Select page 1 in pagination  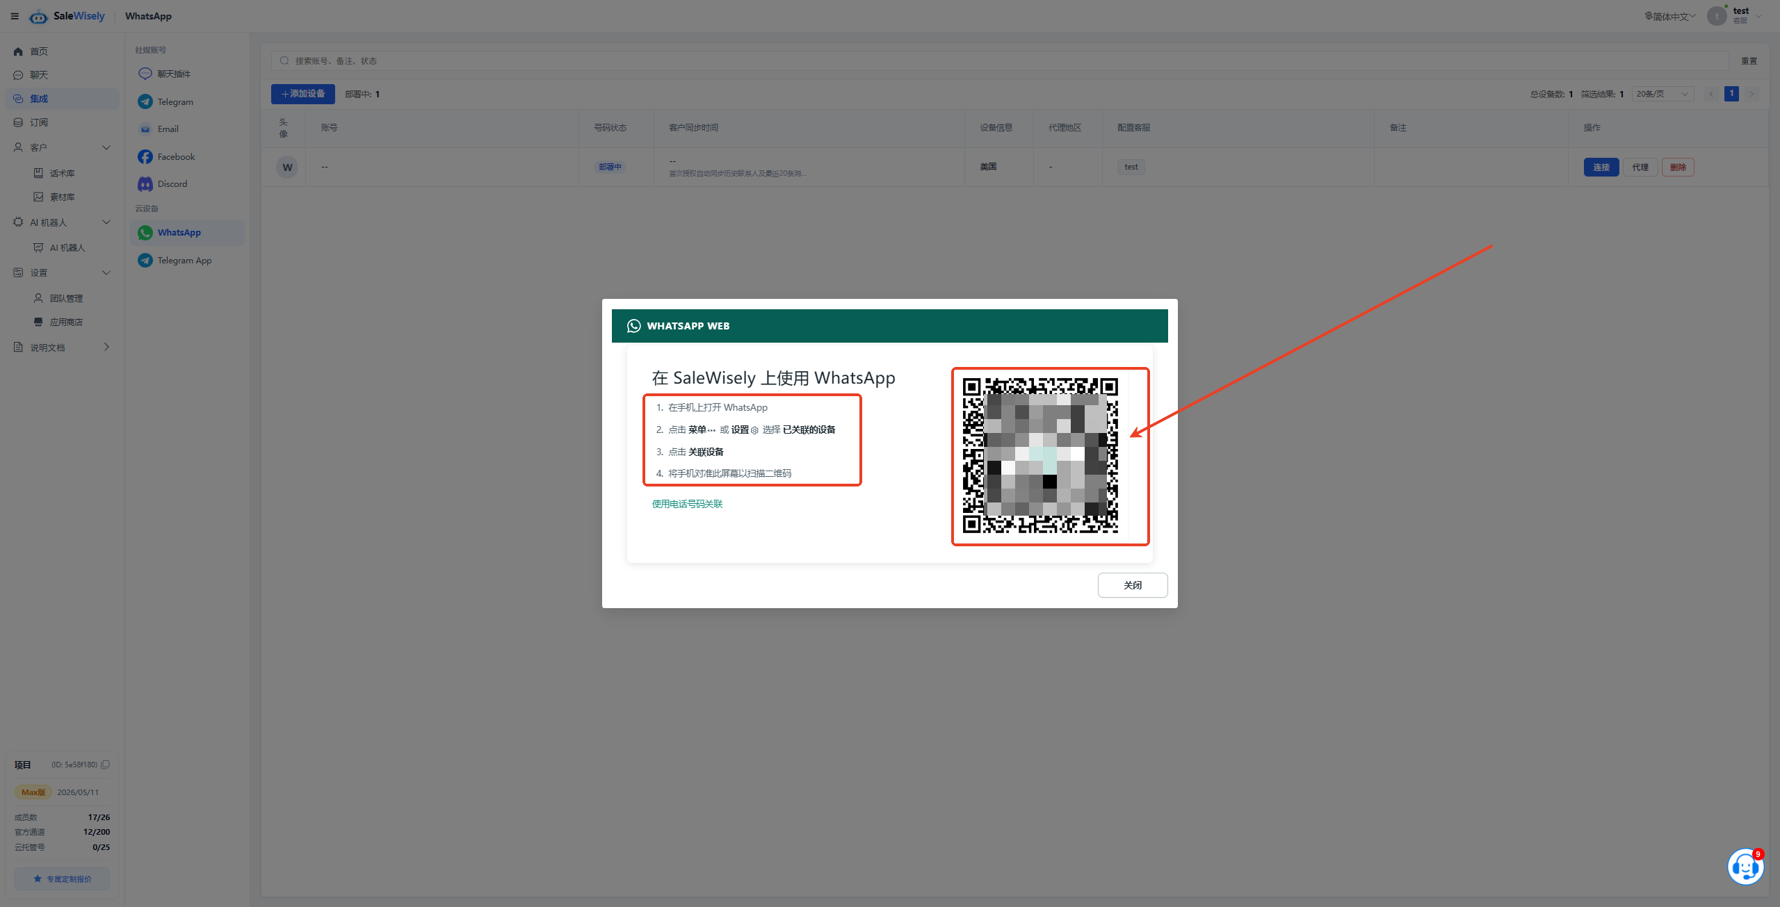tap(1731, 94)
